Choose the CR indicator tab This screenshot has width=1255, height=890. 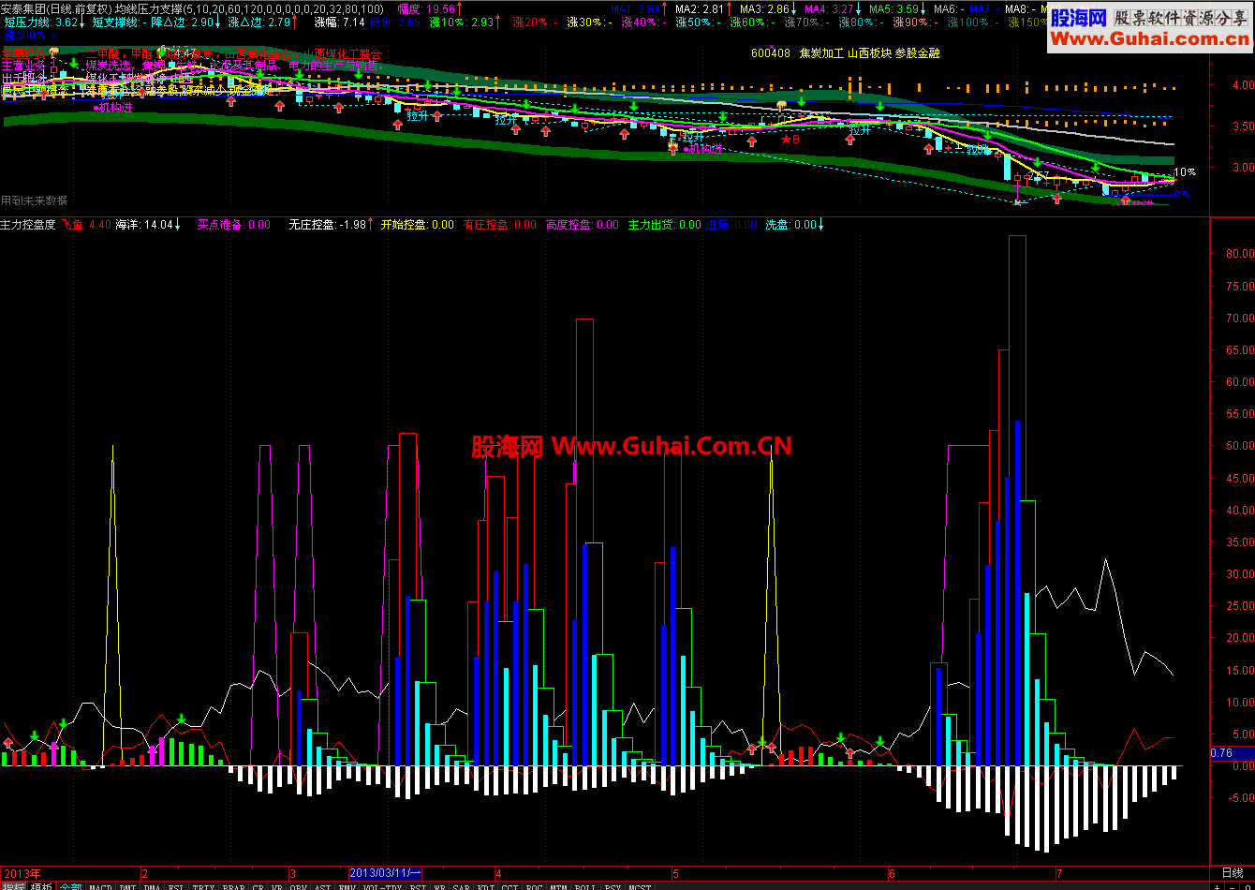(258, 885)
